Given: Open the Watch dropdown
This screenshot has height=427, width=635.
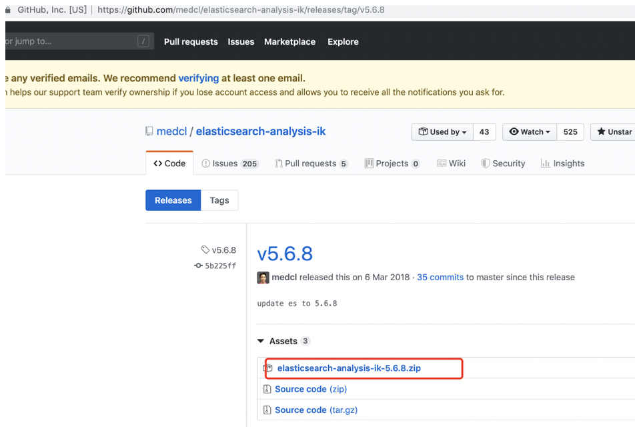Looking at the screenshot, I should [530, 132].
